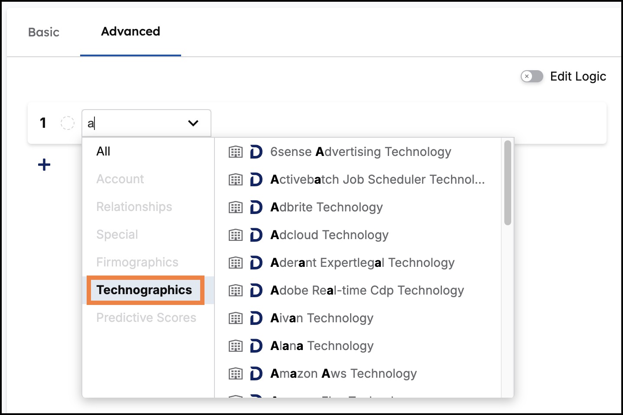
Task: Collapse the field dropdown with the chevron arrow
Action: tap(193, 123)
